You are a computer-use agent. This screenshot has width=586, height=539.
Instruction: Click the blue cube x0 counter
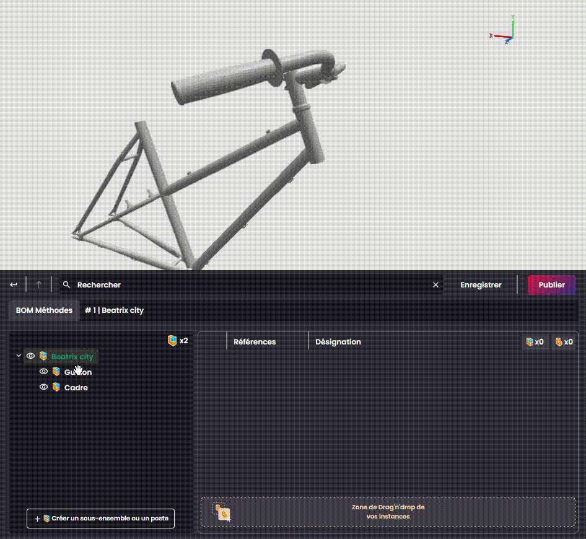point(535,342)
